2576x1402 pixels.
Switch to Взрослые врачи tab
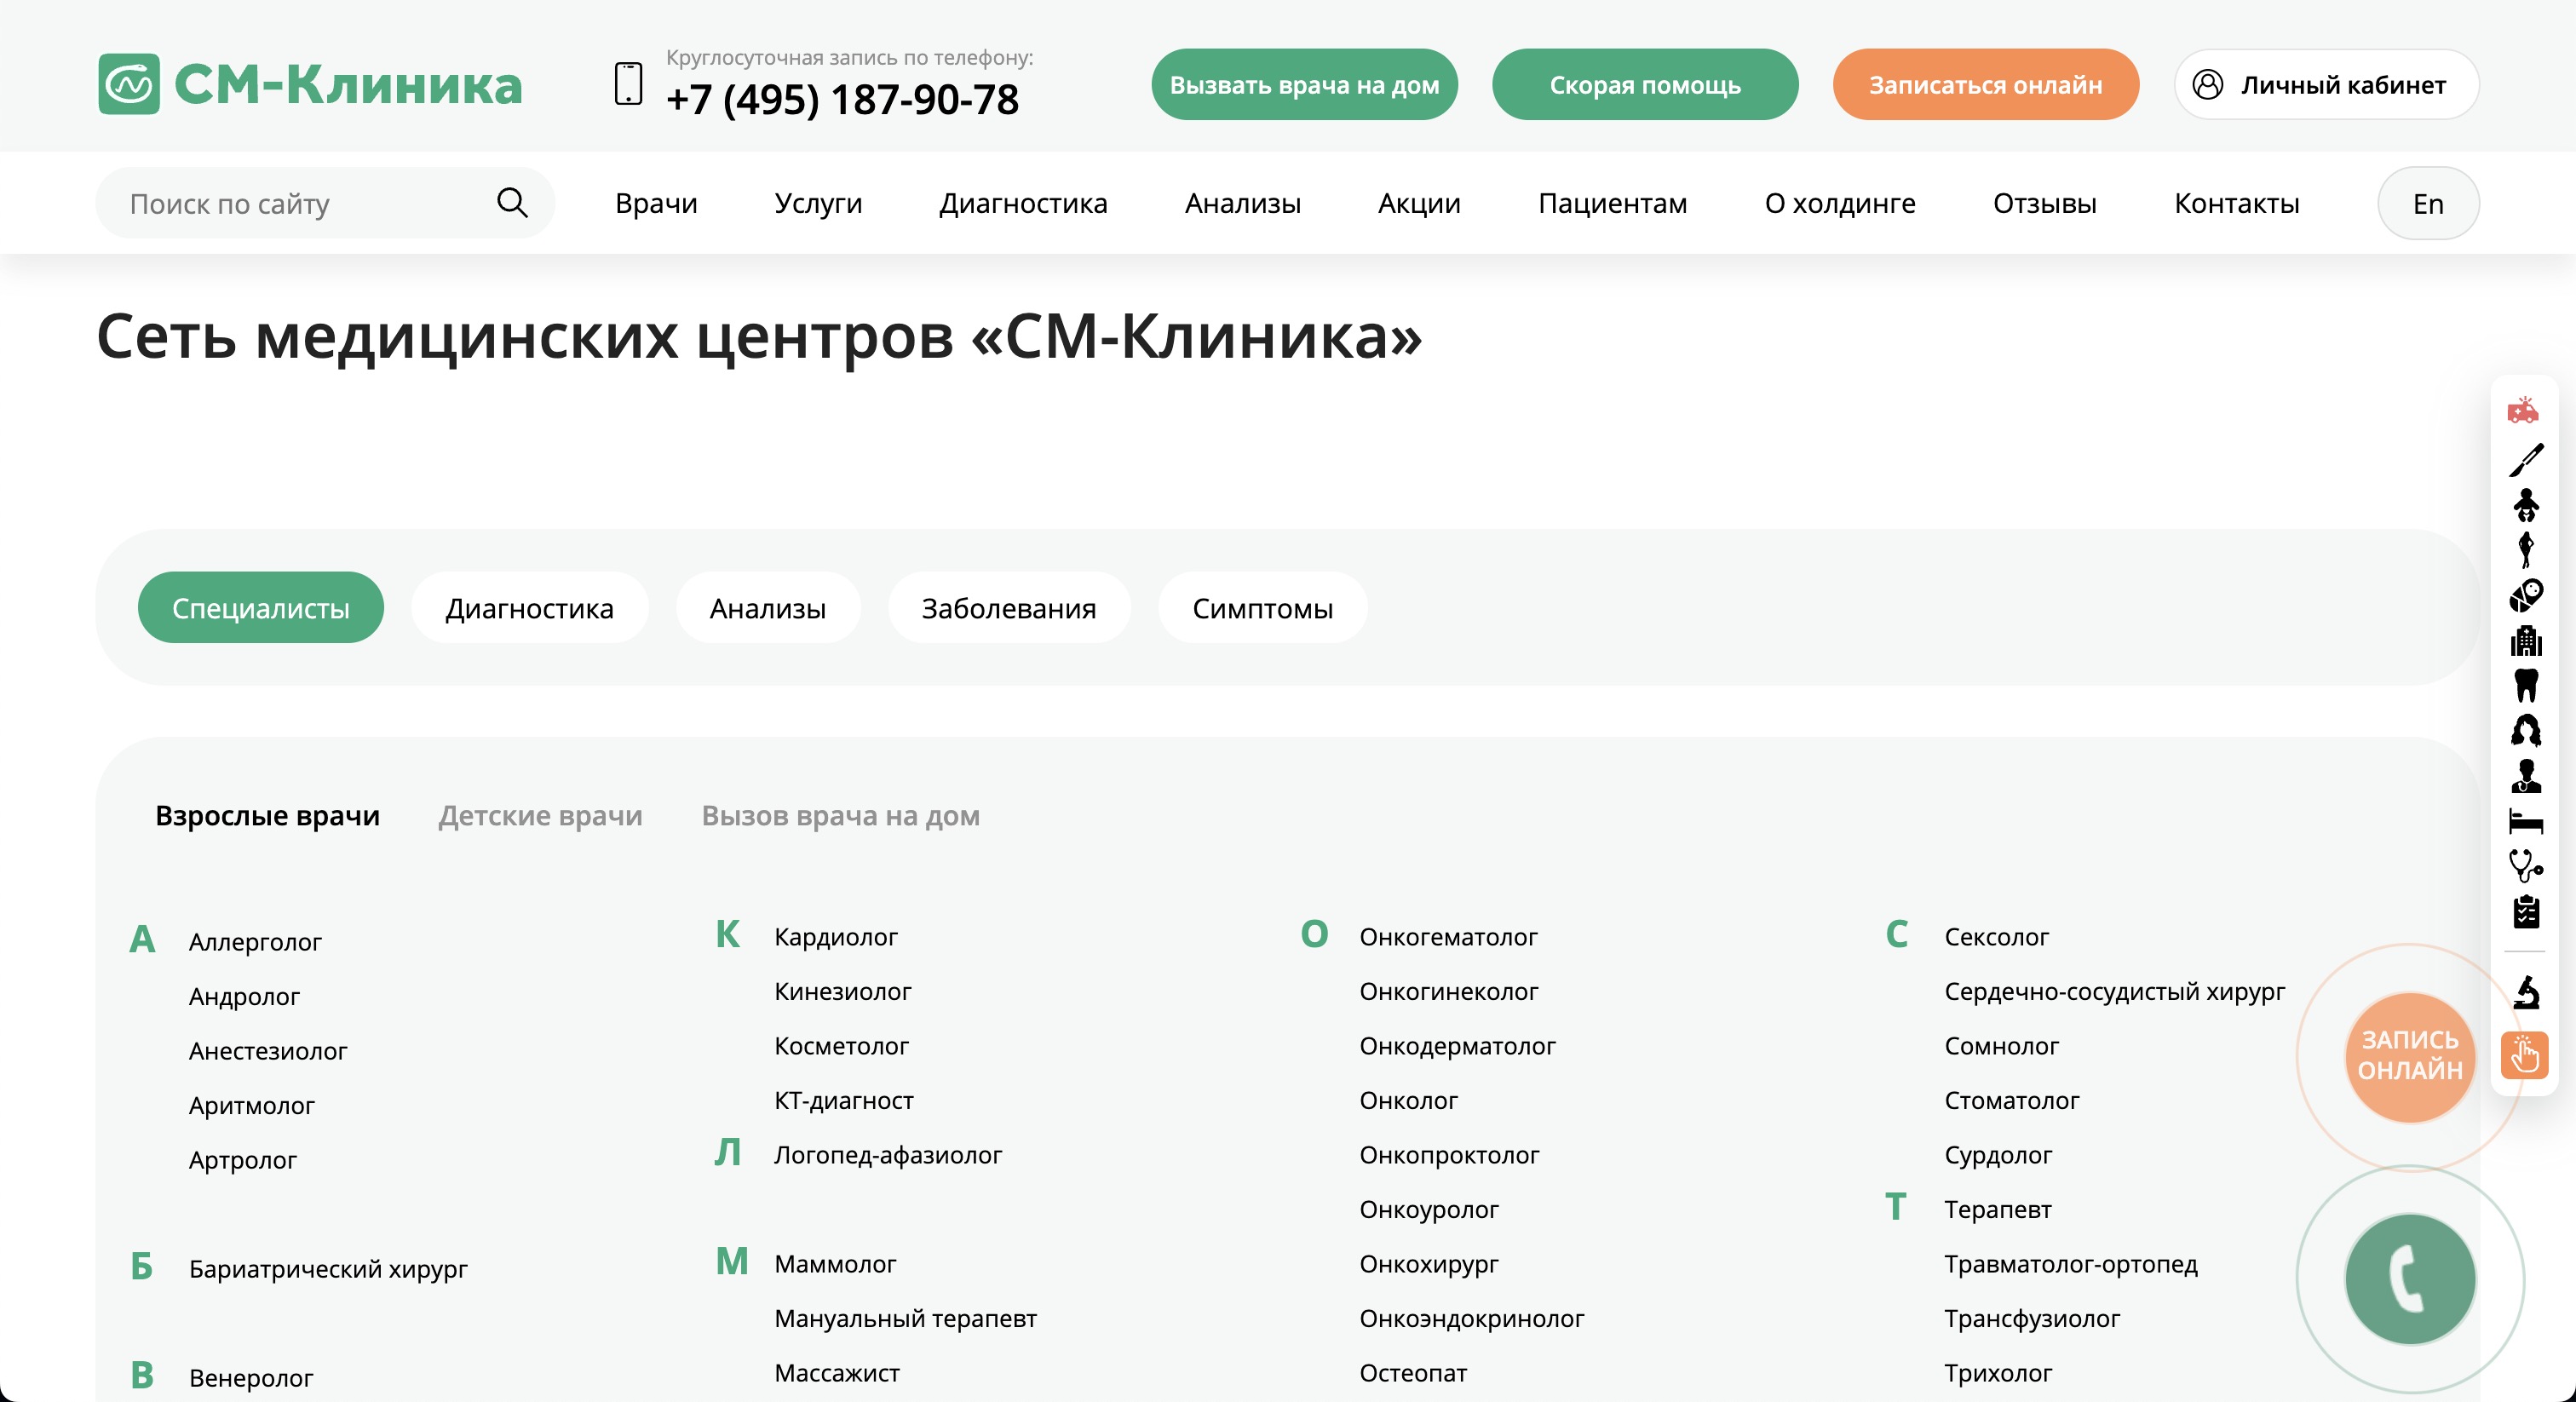point(267,816)
